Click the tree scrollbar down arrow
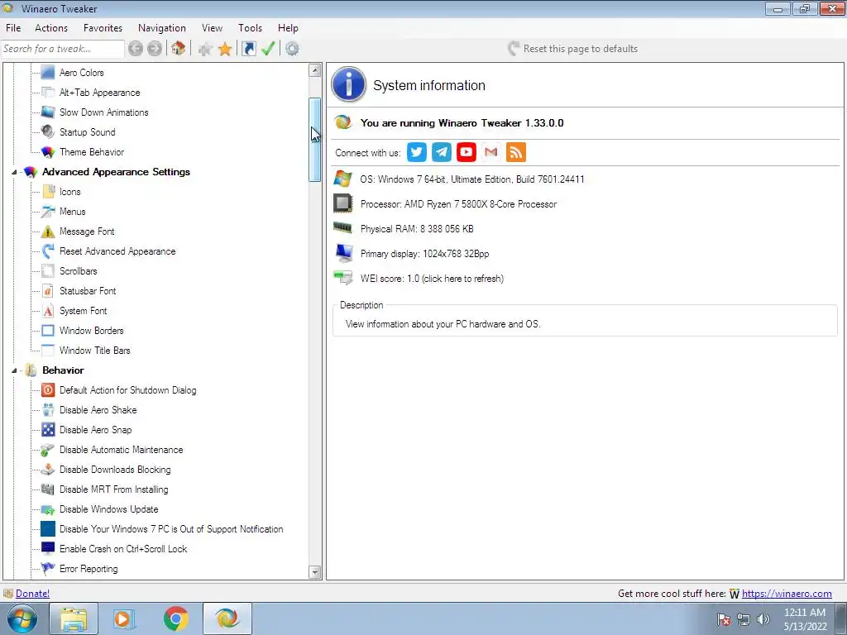The width and height of the screenshot is (847, 635). (315, 572)
